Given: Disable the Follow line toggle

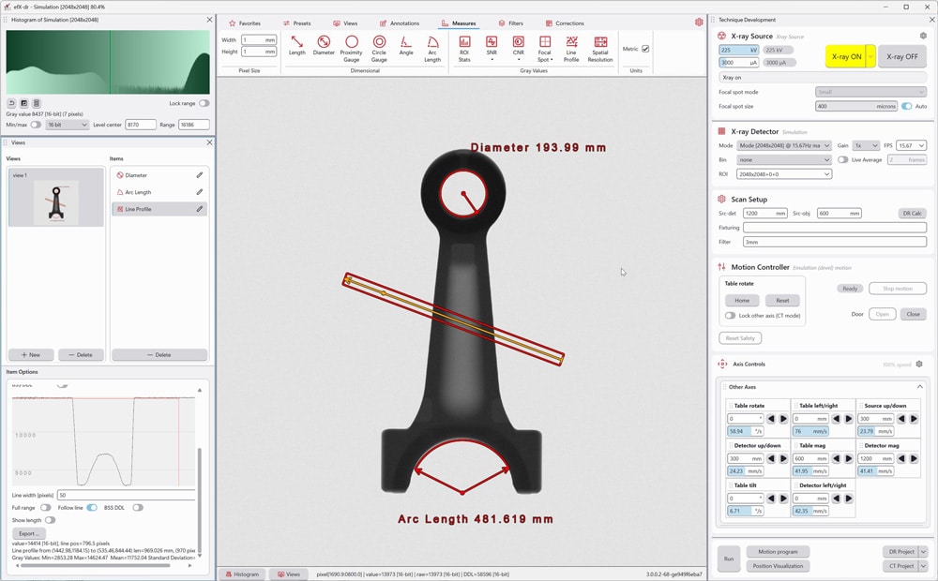Looking at the screenshot, I should (92, 507).
